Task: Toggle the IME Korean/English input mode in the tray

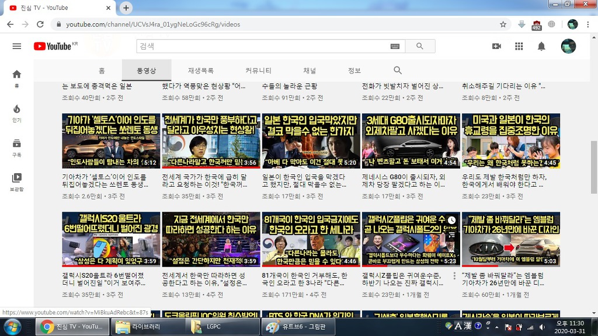Action: click(x=458, y=325)
